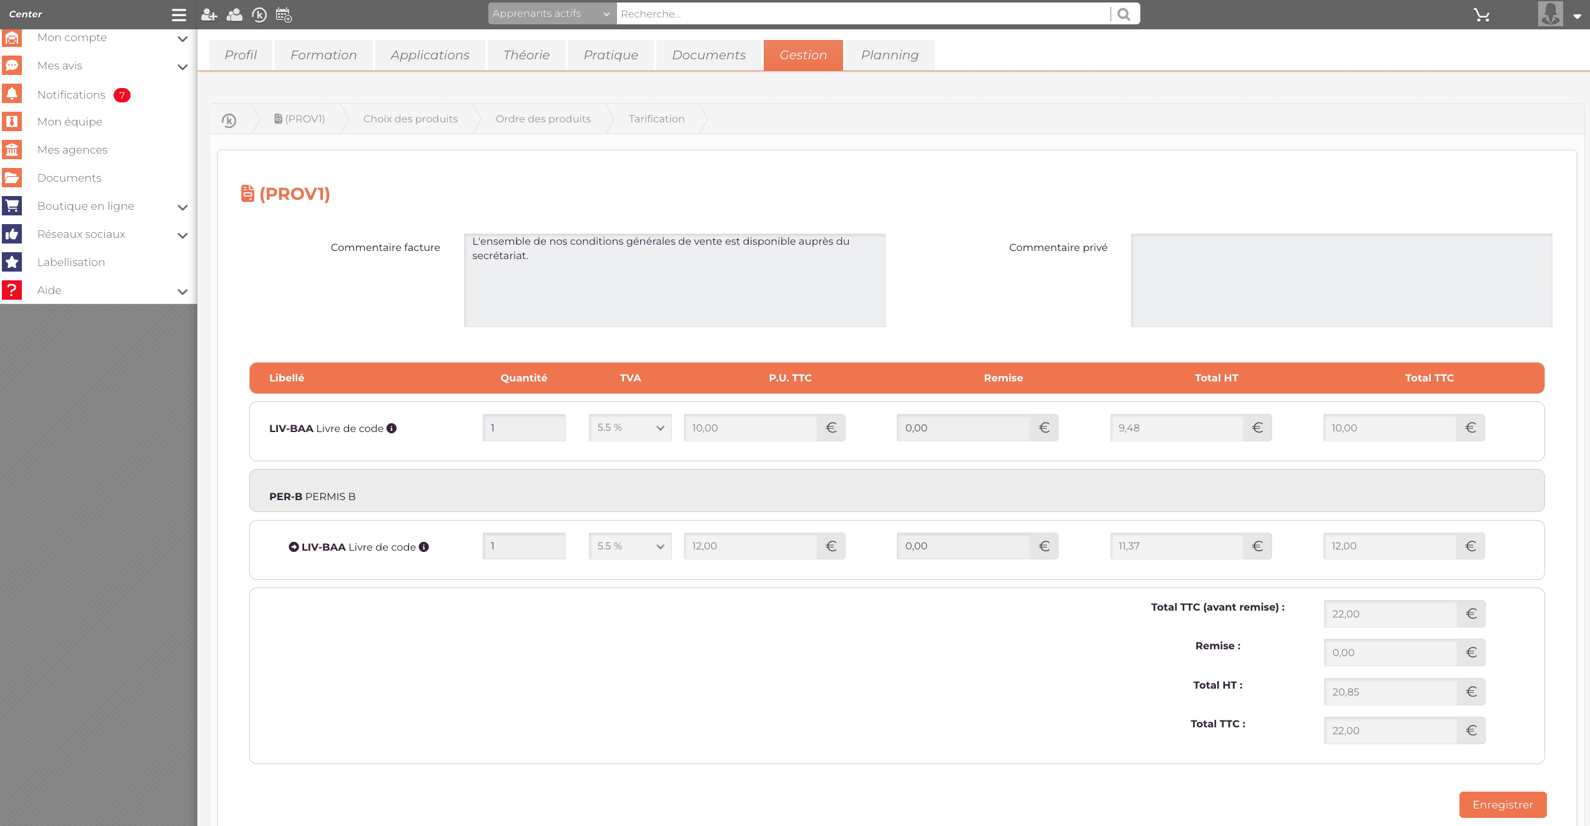Click into the Commentaire privé text area
1590x826 pixels.
coord(1341,280)
